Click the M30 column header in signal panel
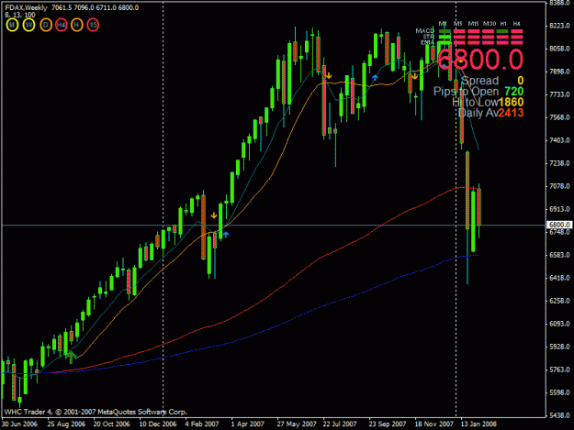574x430 pixels. coord(490,24)
